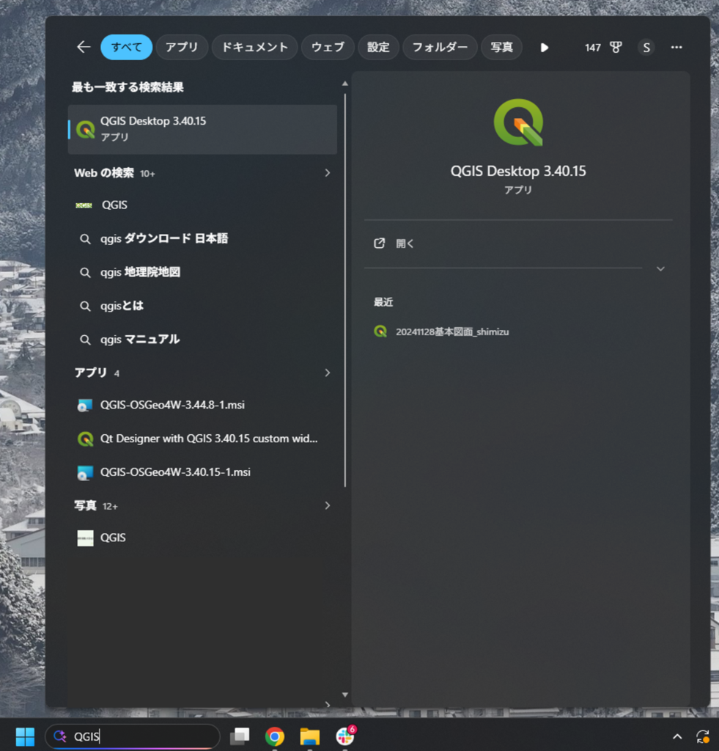This screenshot has height=751, width=719.
Task: Open recent file 20241128基本図面_shimizu
Action: click(441, 331)
